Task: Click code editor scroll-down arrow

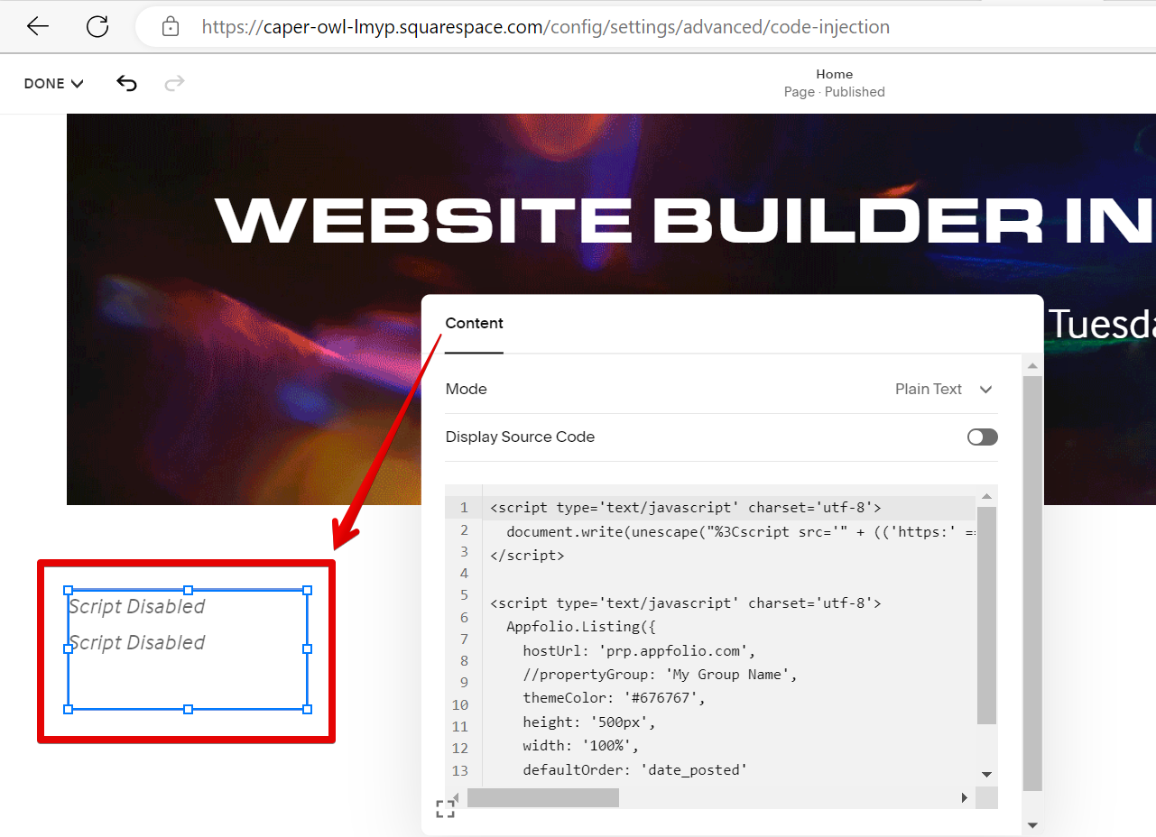Action: point(986,775)
